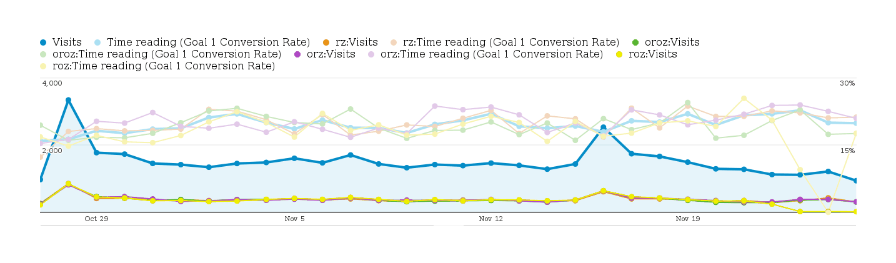
Task: Hide Time reading (Goal 1 Conversion Rate) series
Action: click(x=208, y=42)
